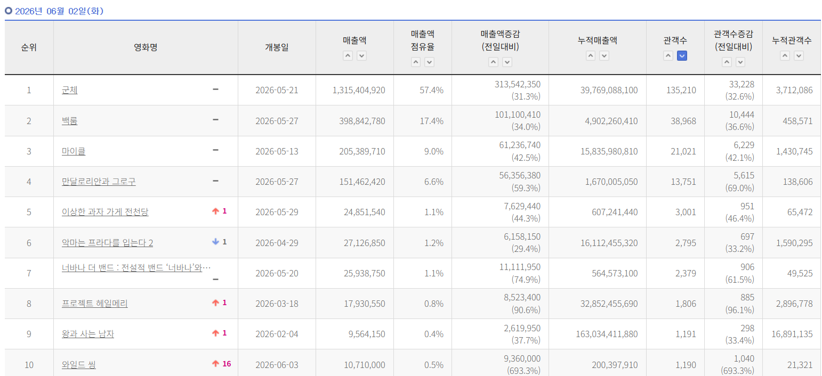The width and height of the screenshot is (822, 376).
Task: Sort 관객수증감 descending arrow
Action: point(740,62)
